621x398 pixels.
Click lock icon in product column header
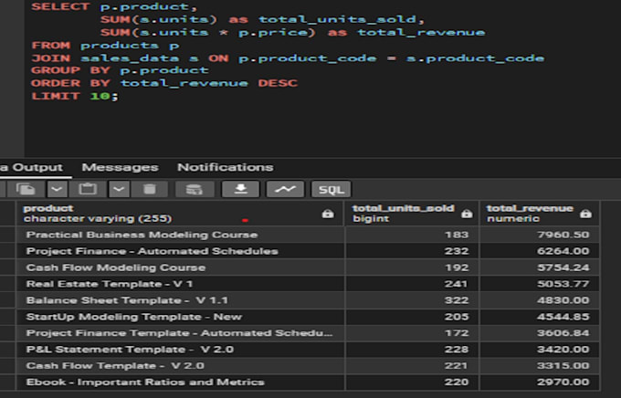(328, 215)
